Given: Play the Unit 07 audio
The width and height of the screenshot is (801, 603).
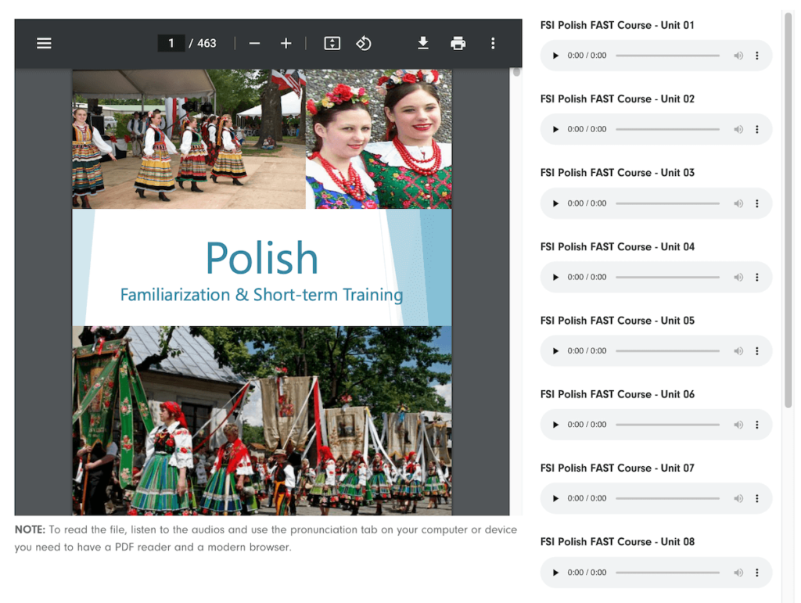Looking at the screenshot, I should point(556,498).
